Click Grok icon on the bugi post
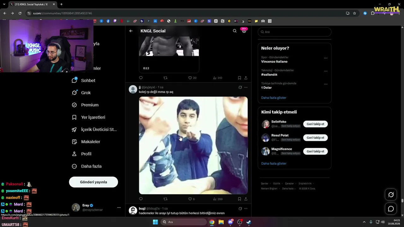Image resolution: width=404 pixels, height=227 pixels. [240, 208]
